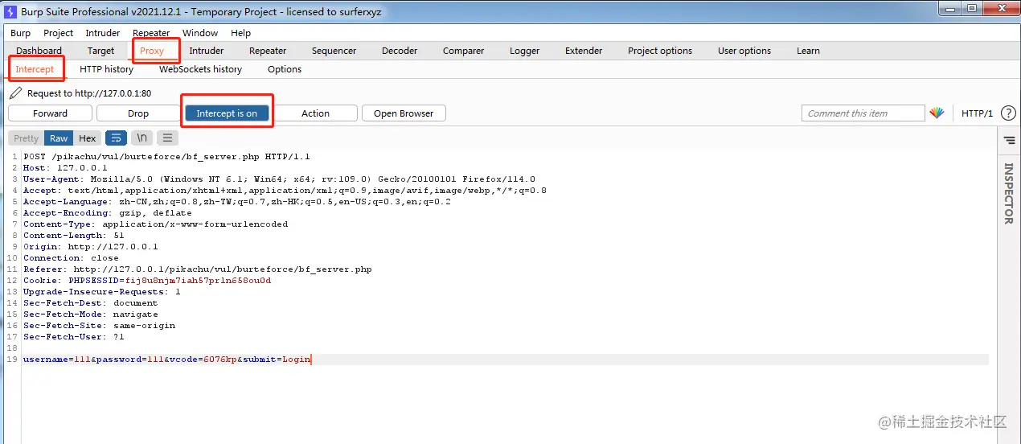Image resolution: width=1021 pixels, height=444 pixels.
Task: Click the Content-Type header line
Action: point(155,224)
